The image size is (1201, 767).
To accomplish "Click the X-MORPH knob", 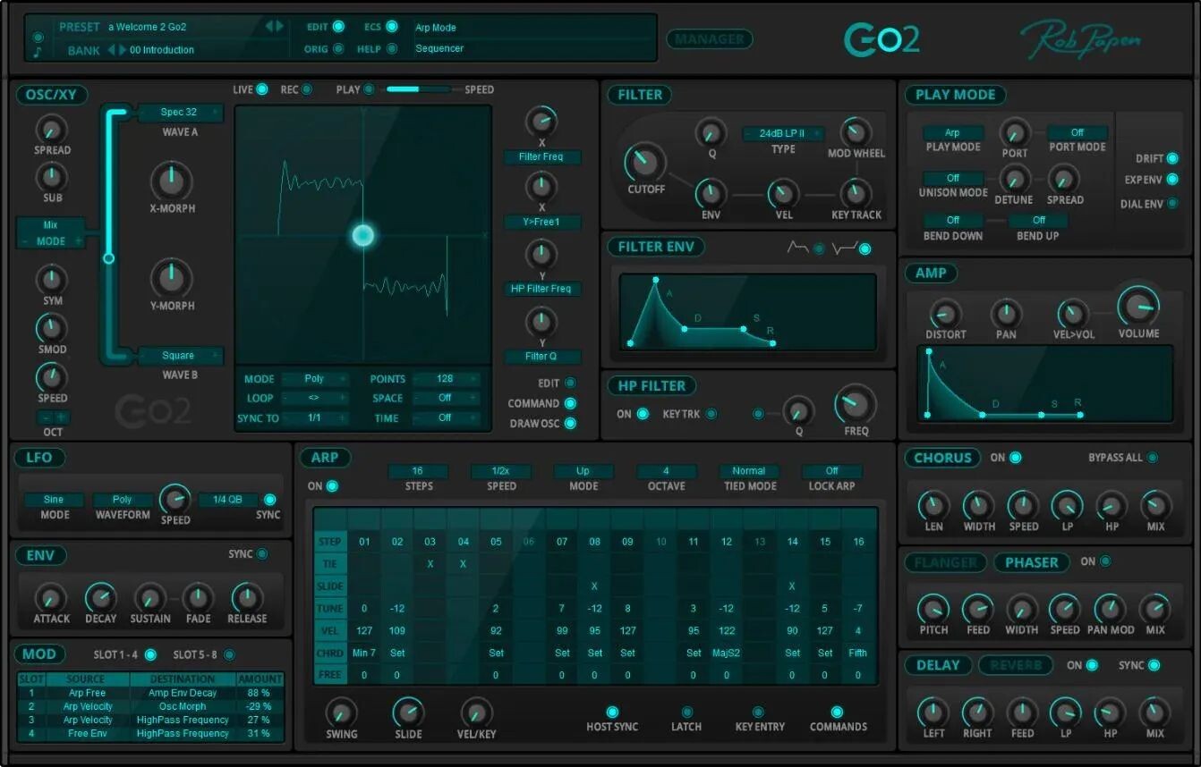I will click(x=172, y=181).
